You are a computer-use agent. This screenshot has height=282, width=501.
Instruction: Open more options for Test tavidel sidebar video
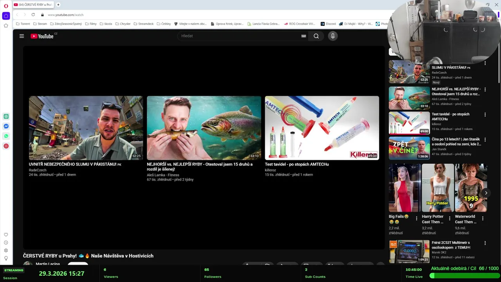coord(485,114)
